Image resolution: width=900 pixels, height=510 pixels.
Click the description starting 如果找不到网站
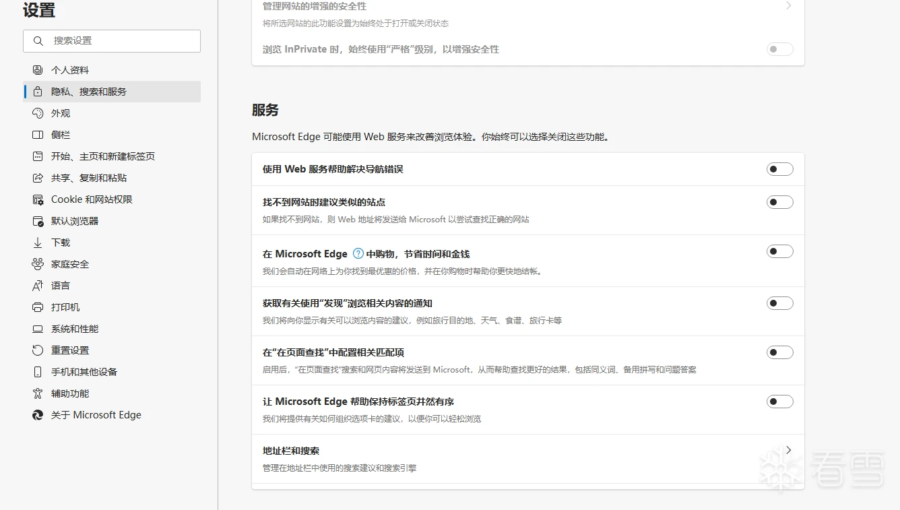click(396, 219)
